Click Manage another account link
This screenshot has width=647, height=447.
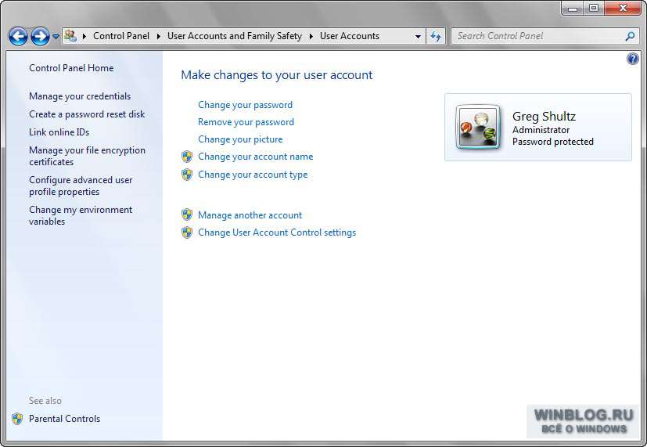pos(250,215)
